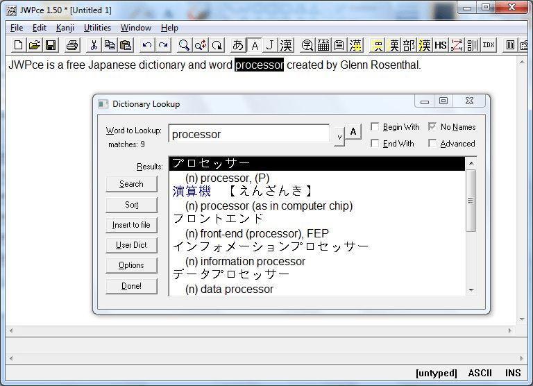Click the Cut scissors icon

click(93, 46)
